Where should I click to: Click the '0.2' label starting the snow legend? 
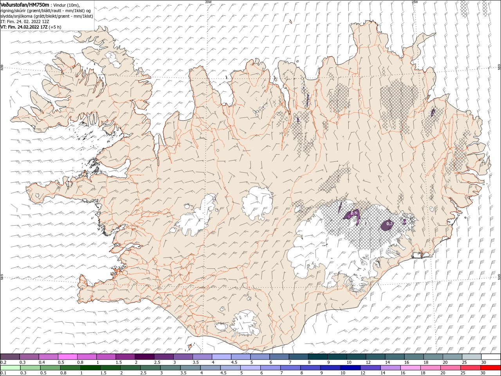4,362
